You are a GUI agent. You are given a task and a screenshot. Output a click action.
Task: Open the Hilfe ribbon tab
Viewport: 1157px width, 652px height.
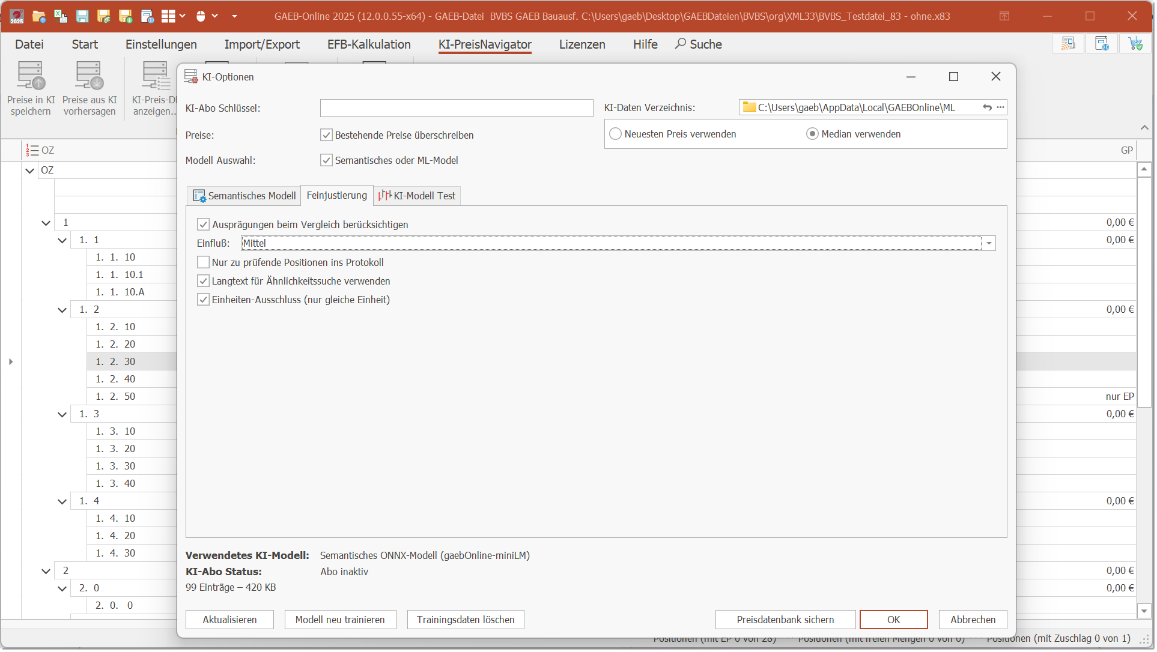pyautogui.click(x=645, y=44)
